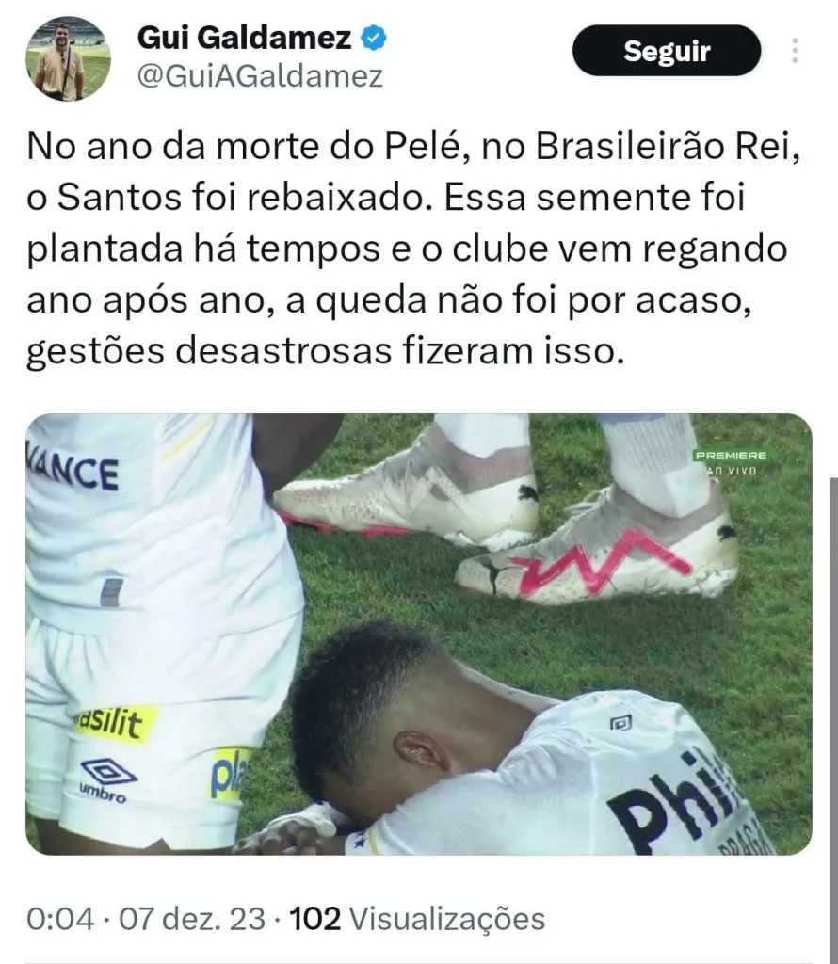The width and height of the screenshot is (838, 964).
Task: Click the small Umbro crest on jersey shoulder
Action: [620, 724]
